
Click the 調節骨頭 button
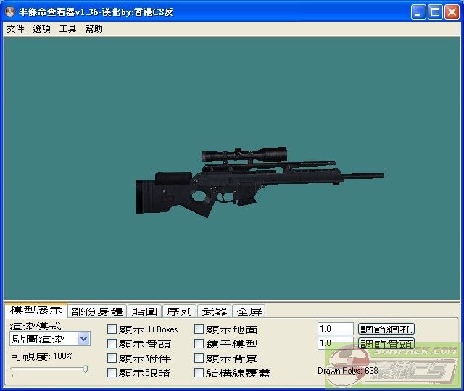[x=386, y=344]
